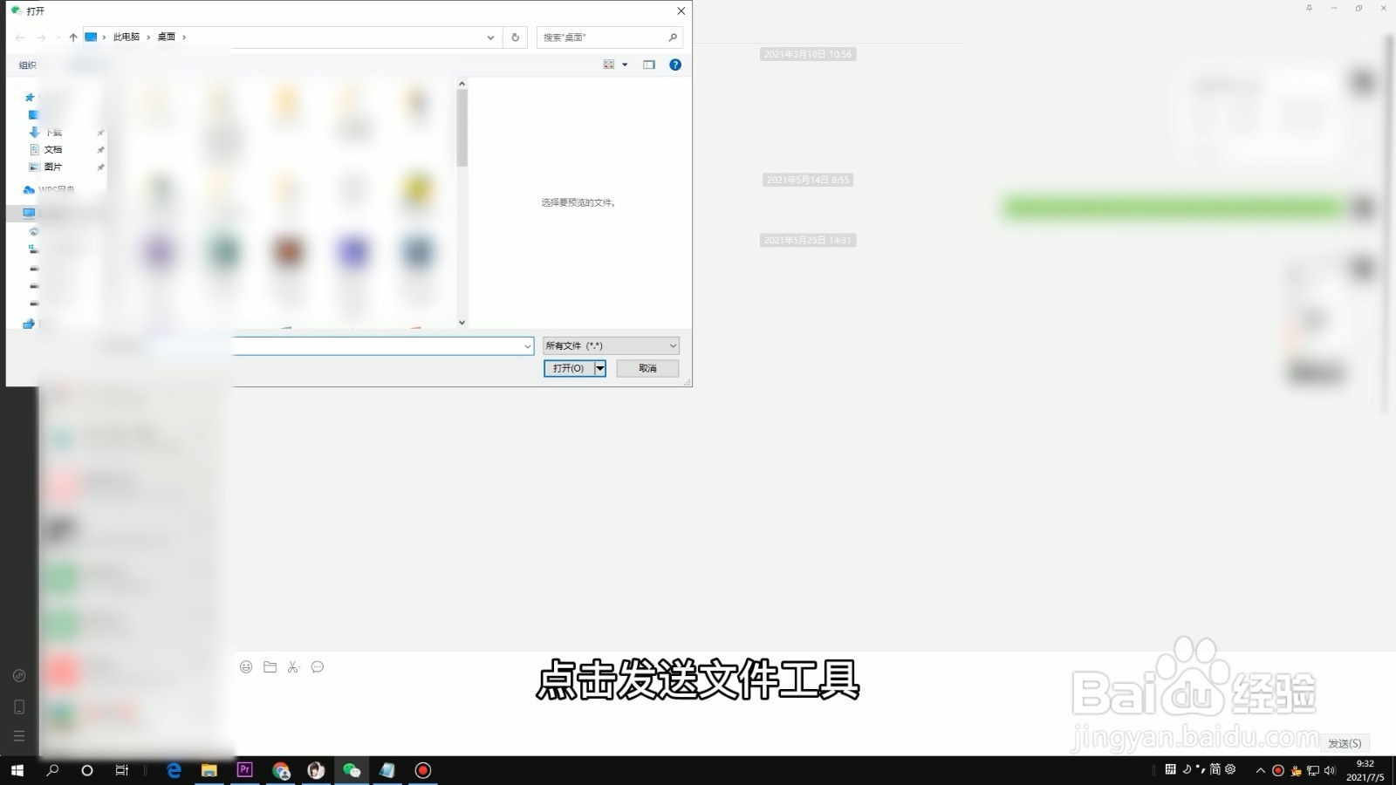Show hidden tray icons chevron
Screen dimensions: 1396x785
coord(1260,770)
